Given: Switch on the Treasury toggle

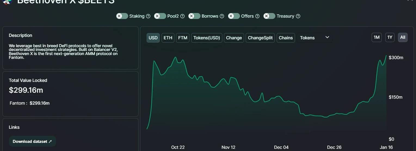Looking at the screenshot, I should 269,16.
